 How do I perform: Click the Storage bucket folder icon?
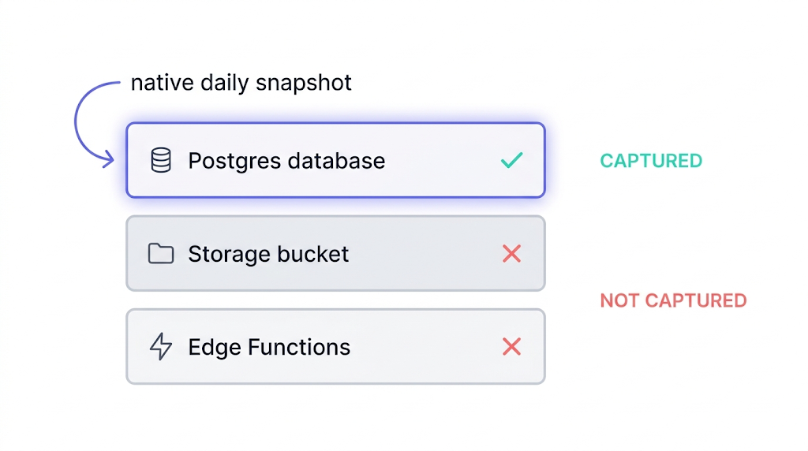tap(161, 254)
